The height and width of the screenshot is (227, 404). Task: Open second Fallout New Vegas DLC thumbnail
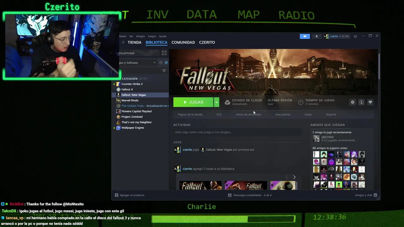tap(246, 185)
